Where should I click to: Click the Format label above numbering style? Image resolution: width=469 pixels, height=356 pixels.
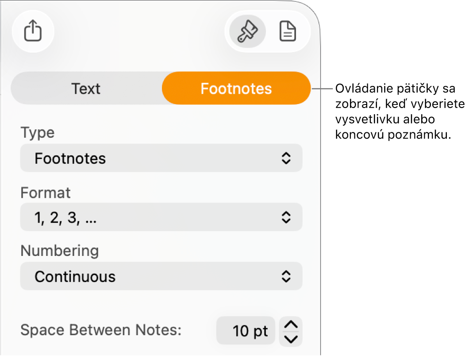point(46,193)
